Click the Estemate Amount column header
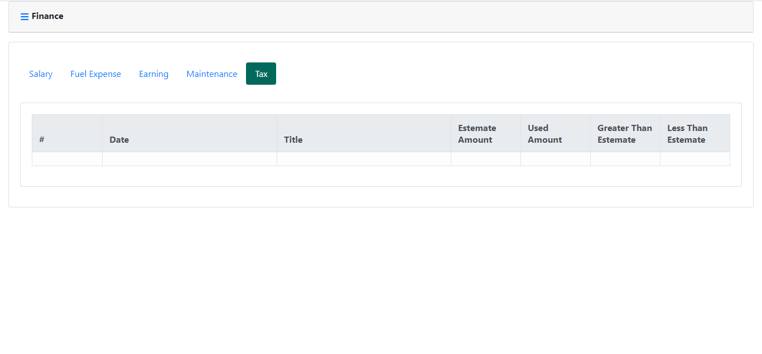 click(486, 133)
